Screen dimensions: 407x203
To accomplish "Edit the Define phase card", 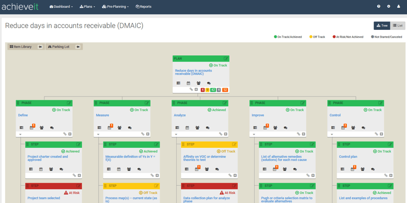I will coord(69,103).
